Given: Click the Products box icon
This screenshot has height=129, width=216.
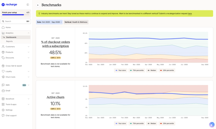Looking at the screenshot, I should [3, 52].
